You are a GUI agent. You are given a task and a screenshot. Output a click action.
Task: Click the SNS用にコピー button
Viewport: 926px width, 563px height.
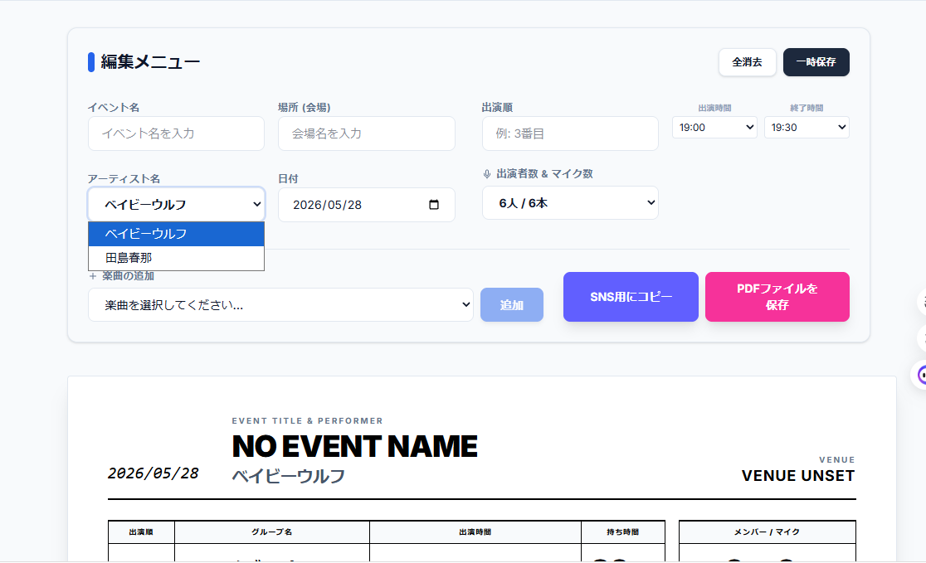pyautogui.click(x=631, y=297)
